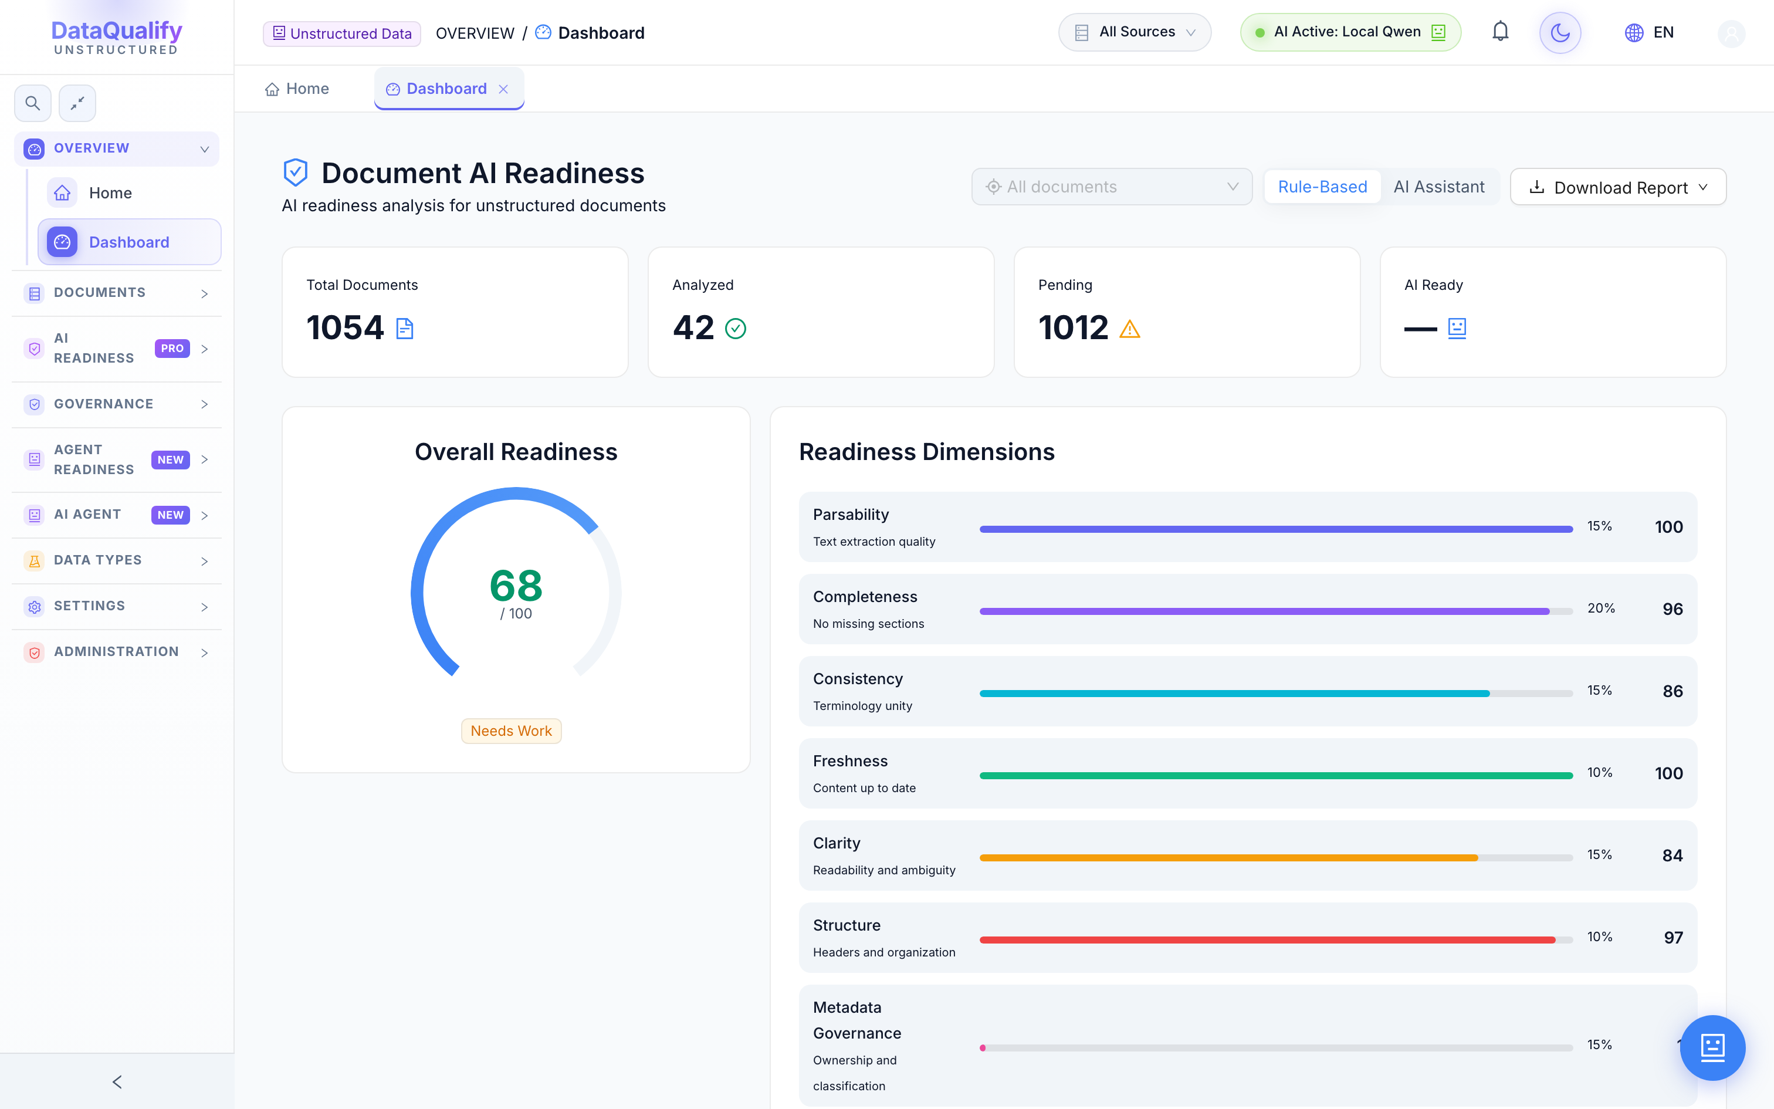Open the All Sources dropdown
This screenshot has width=1774, height=1109.
pyautogui.click(x=1134, y=32)
